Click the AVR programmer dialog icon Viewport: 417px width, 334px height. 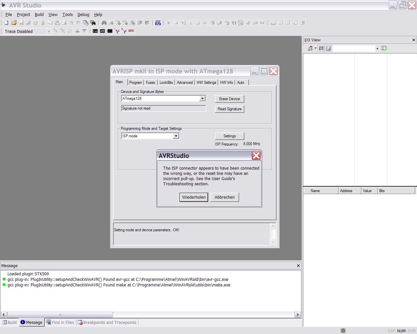[x=103, y=31]
